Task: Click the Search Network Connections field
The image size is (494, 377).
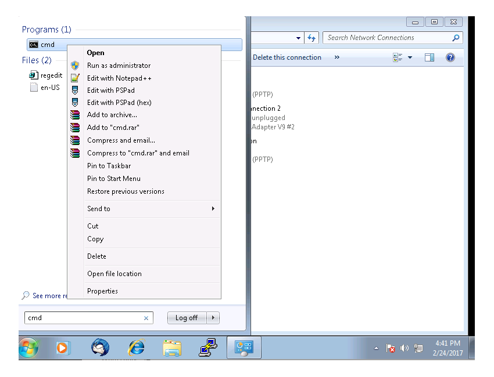Action: click(392, 38)
